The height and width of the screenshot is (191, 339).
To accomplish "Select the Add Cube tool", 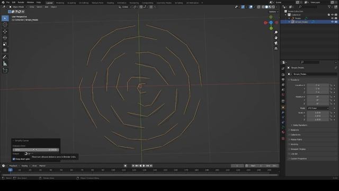I will [5, 71].
